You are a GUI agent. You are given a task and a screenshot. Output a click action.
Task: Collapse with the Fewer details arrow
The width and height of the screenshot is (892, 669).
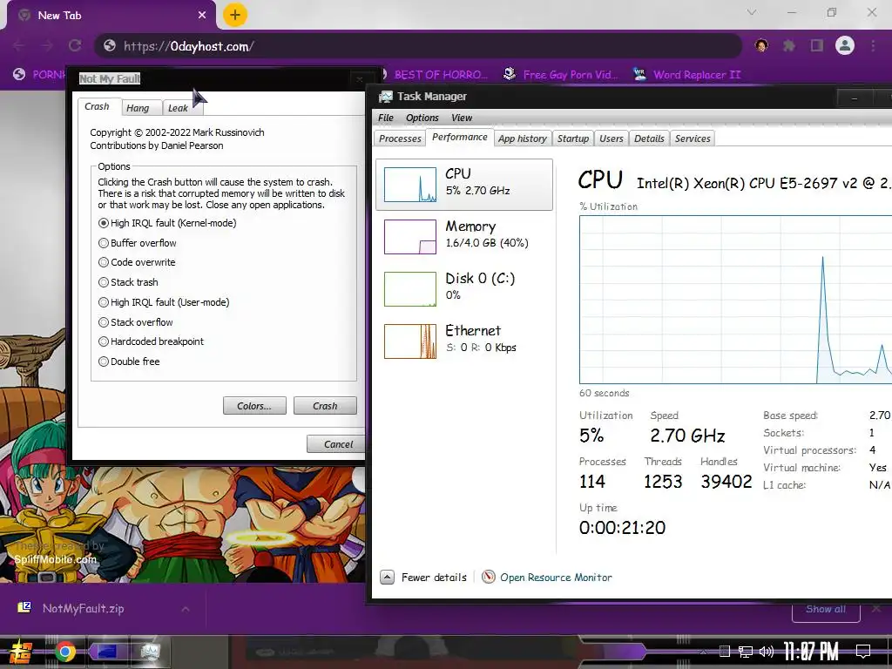387,578
